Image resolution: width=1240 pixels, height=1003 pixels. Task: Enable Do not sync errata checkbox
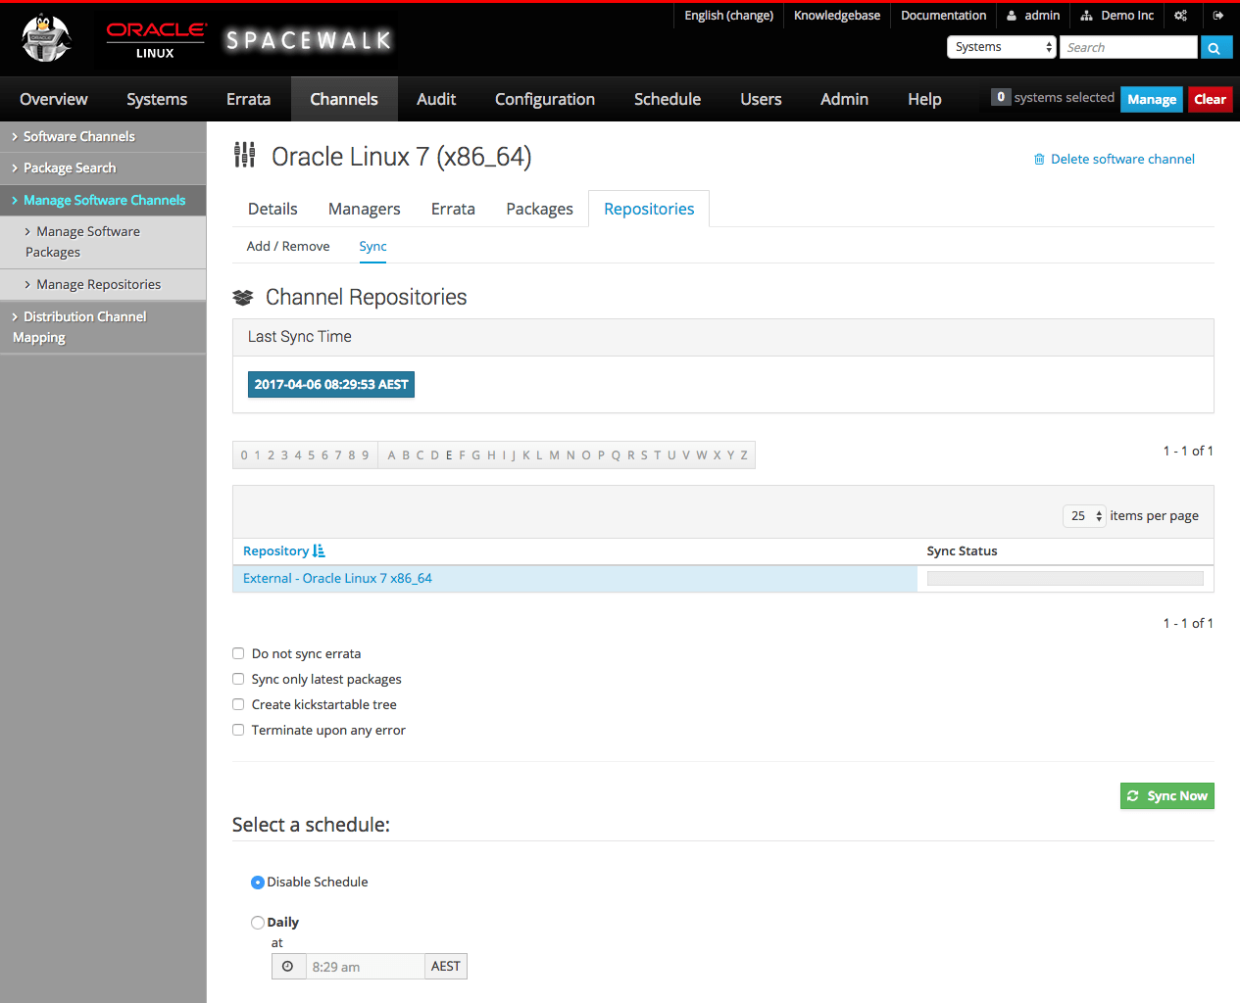pos(238,653)
